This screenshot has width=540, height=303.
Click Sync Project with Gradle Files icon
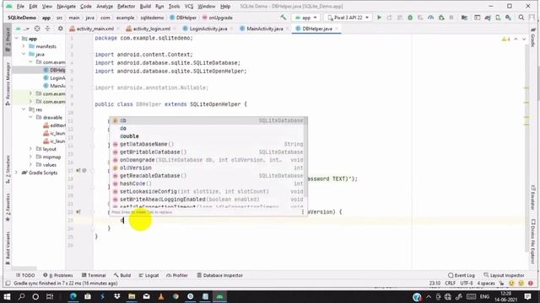pos(488,17)
